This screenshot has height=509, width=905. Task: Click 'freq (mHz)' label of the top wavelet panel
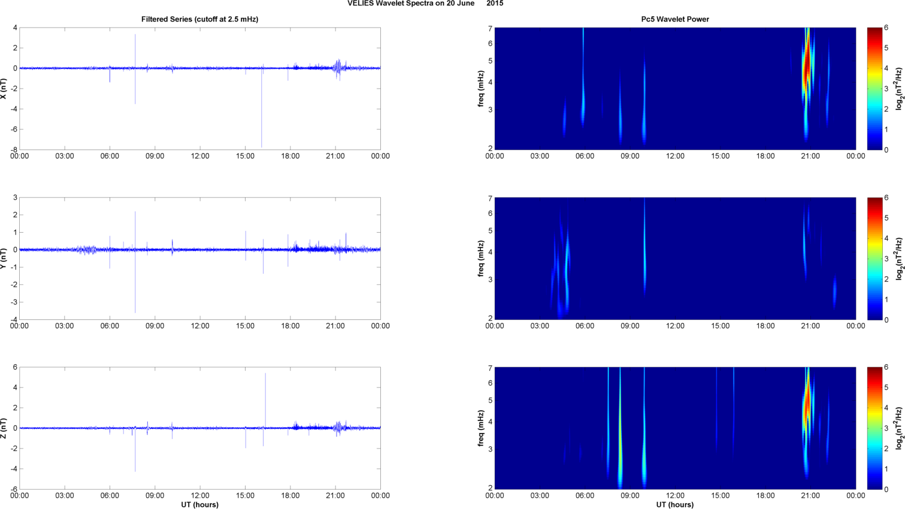481,89
